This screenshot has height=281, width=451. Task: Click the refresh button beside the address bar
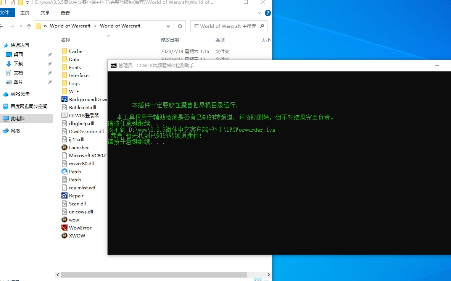tap(179, 26)
